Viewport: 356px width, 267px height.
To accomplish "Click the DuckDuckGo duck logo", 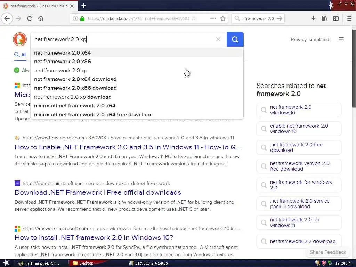I will [20, 39].
